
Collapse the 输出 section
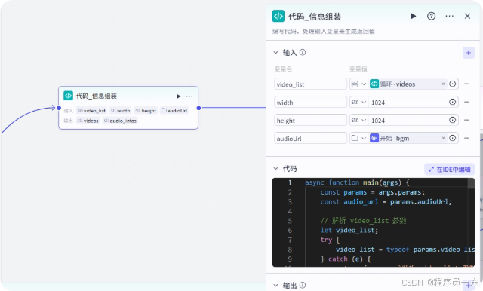275,285
